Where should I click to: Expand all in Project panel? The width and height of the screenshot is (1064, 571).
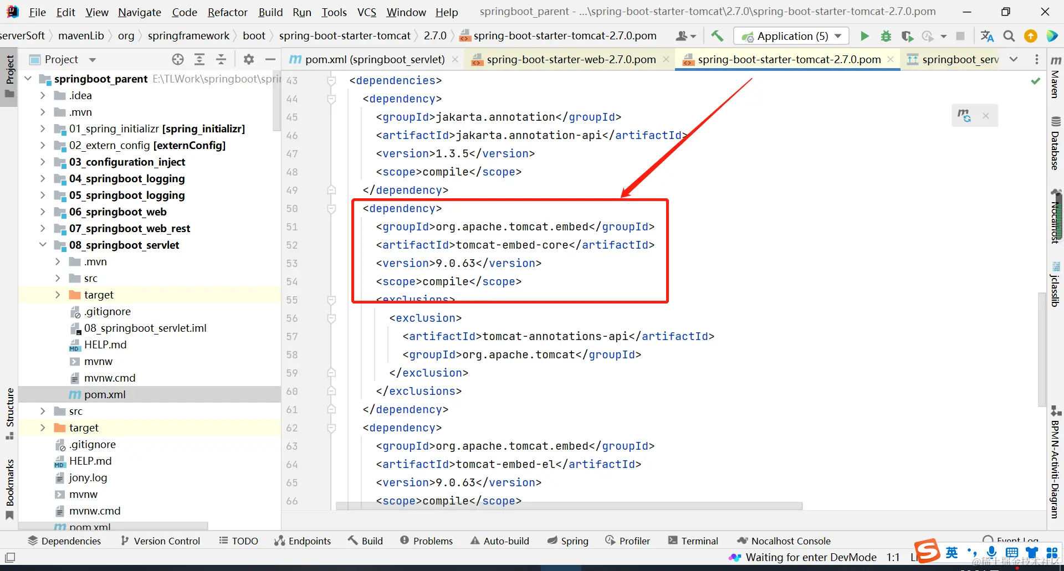click(199, 59)
